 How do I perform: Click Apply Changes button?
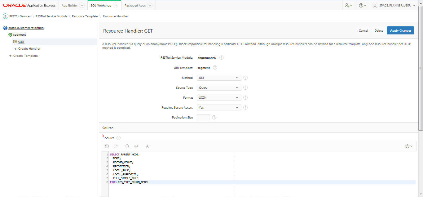(400, 30)
